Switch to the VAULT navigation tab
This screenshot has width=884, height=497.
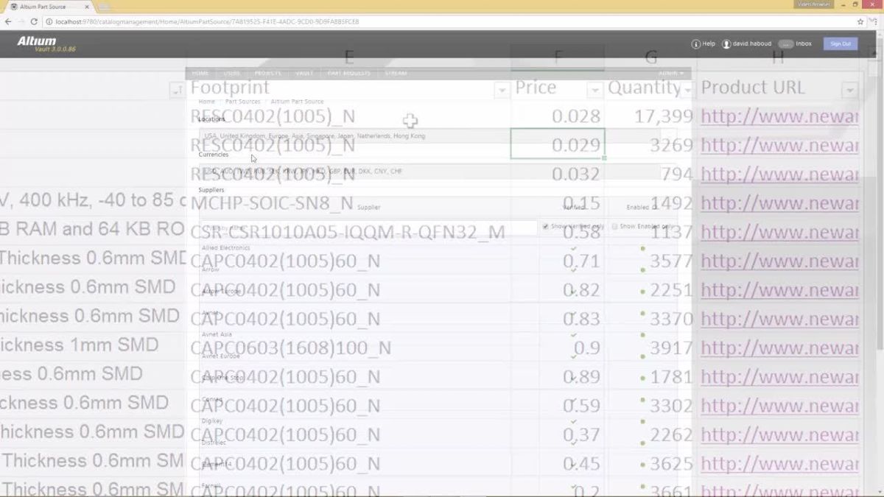(304, 73)
